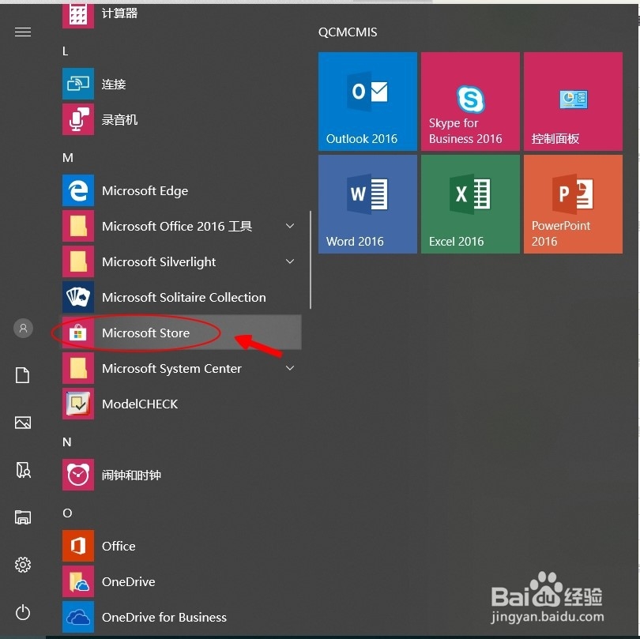Open Settings gear icon
This screenshot has width=640, height=639.
[23, 564]
